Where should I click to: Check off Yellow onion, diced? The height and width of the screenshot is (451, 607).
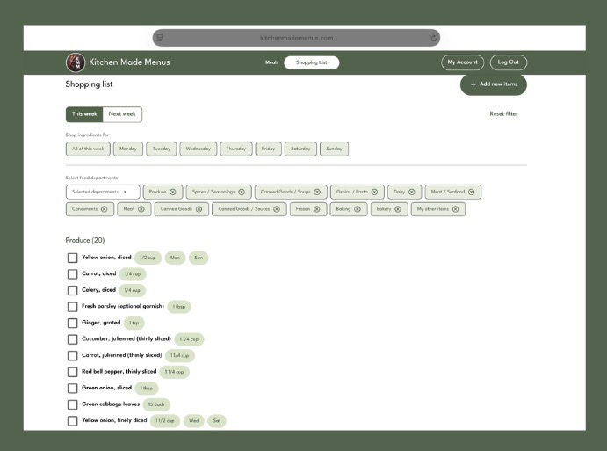73,258
